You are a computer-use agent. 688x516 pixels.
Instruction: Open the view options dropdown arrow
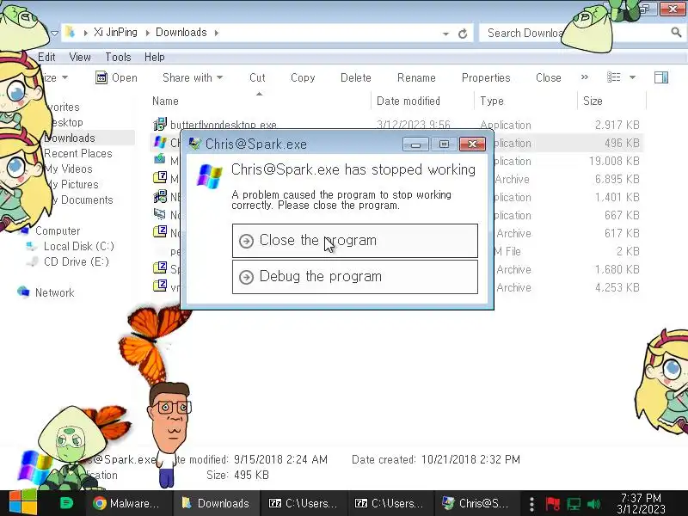point(632,77)
